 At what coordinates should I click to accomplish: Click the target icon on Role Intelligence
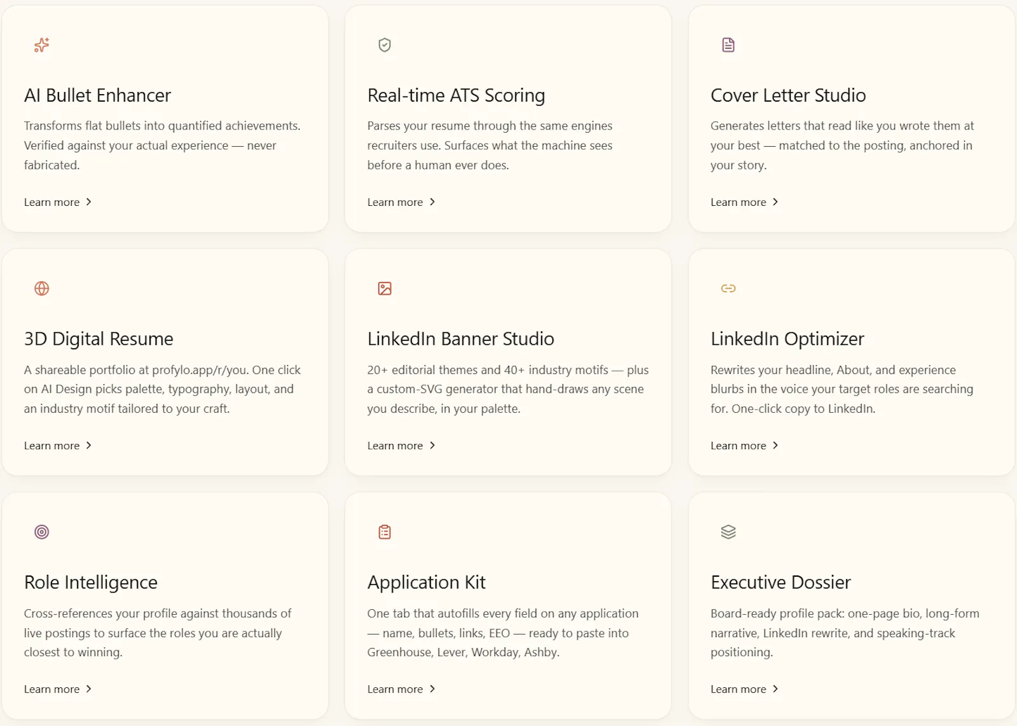click(41, 532)
